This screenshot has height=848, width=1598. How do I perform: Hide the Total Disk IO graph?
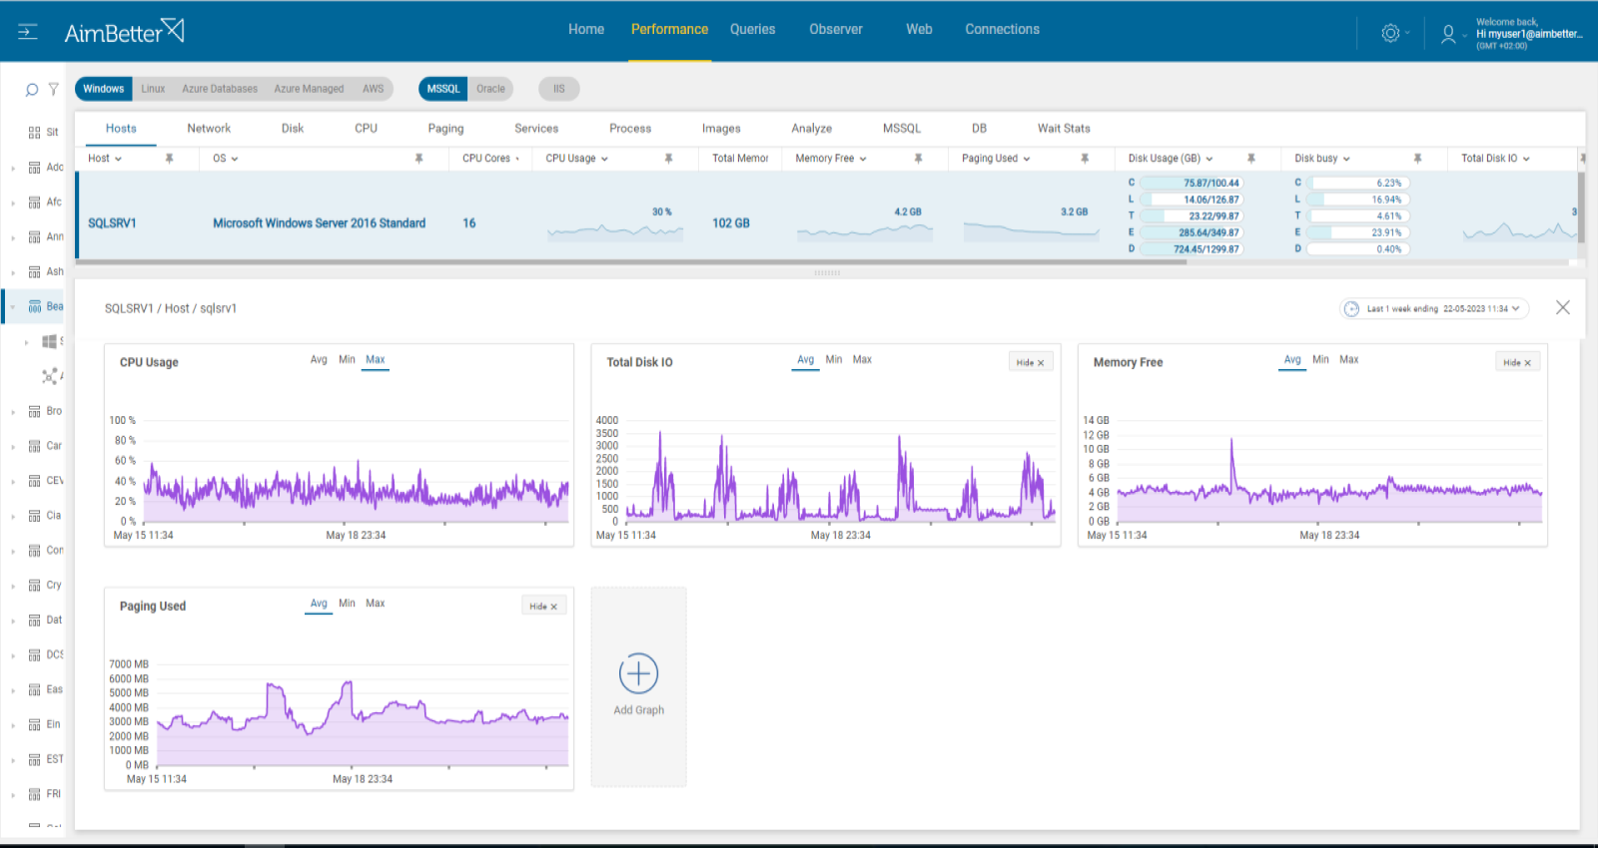1030,362
